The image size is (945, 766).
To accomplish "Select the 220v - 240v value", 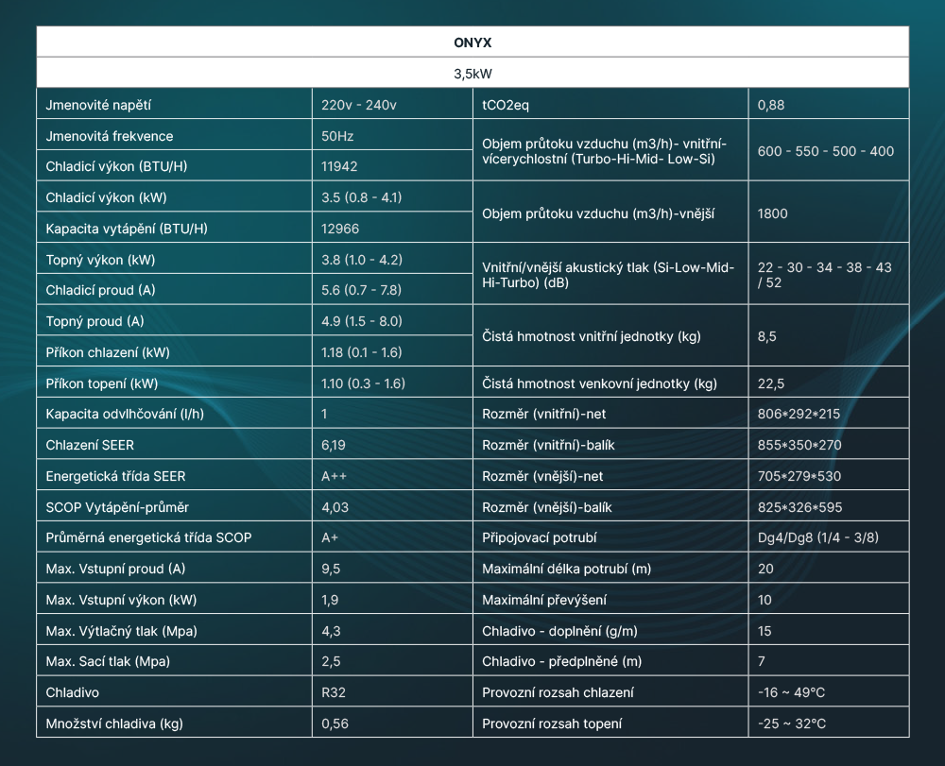I will point(358,105).
